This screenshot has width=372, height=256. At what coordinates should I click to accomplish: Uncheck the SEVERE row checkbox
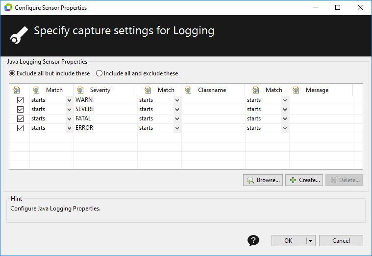click(x=21, y=109)
